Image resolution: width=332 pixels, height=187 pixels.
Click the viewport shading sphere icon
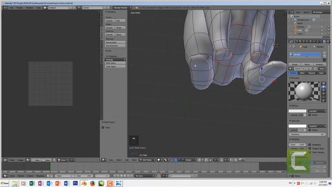(159, 160)
